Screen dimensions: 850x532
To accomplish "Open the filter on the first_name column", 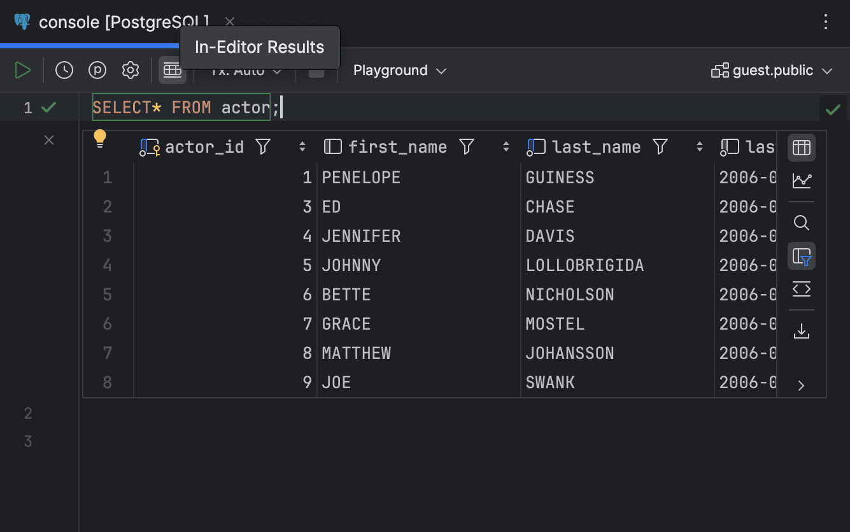I will (x=467, y=146).
